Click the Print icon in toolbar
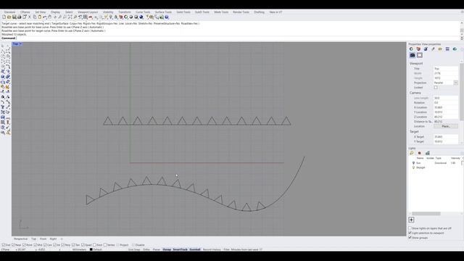 [19, 17]
